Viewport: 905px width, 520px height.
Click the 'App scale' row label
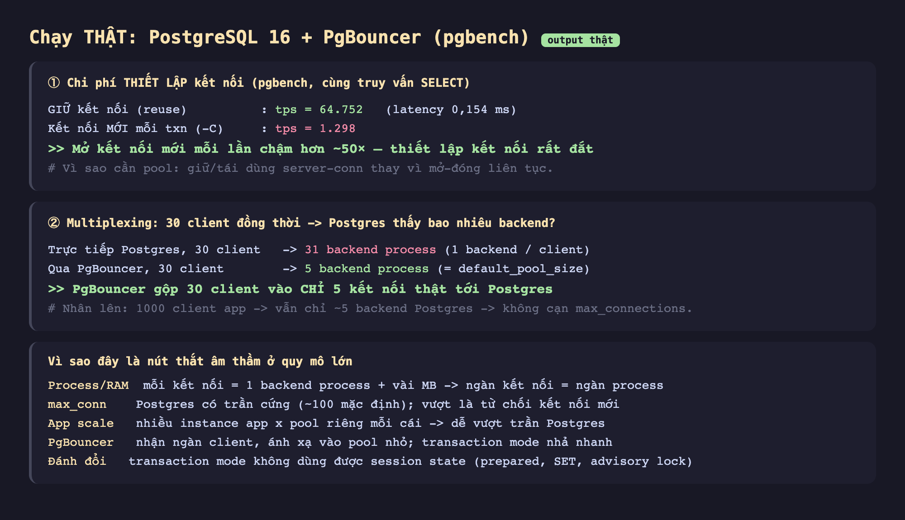pyautogui.click(x=81, y=424)
